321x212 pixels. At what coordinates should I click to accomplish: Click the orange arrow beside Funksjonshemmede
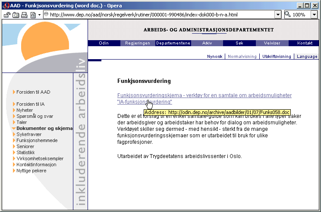coord(14,140)
